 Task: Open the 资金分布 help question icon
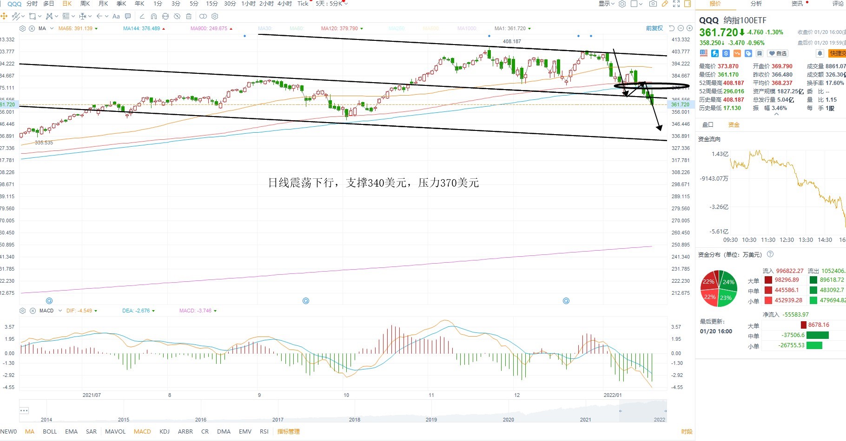[x=770, y=254]
